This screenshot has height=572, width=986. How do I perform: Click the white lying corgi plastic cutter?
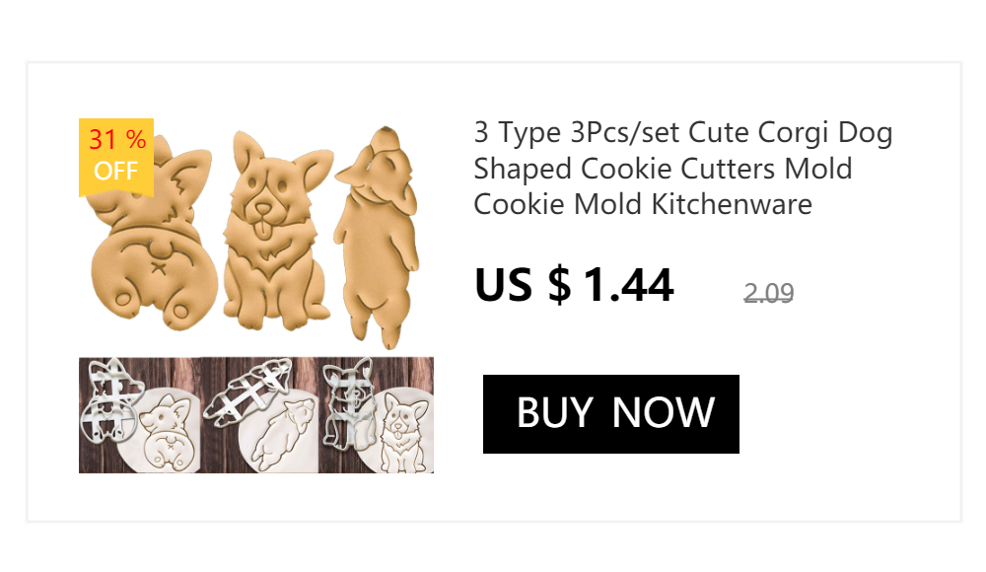(250, 391)
